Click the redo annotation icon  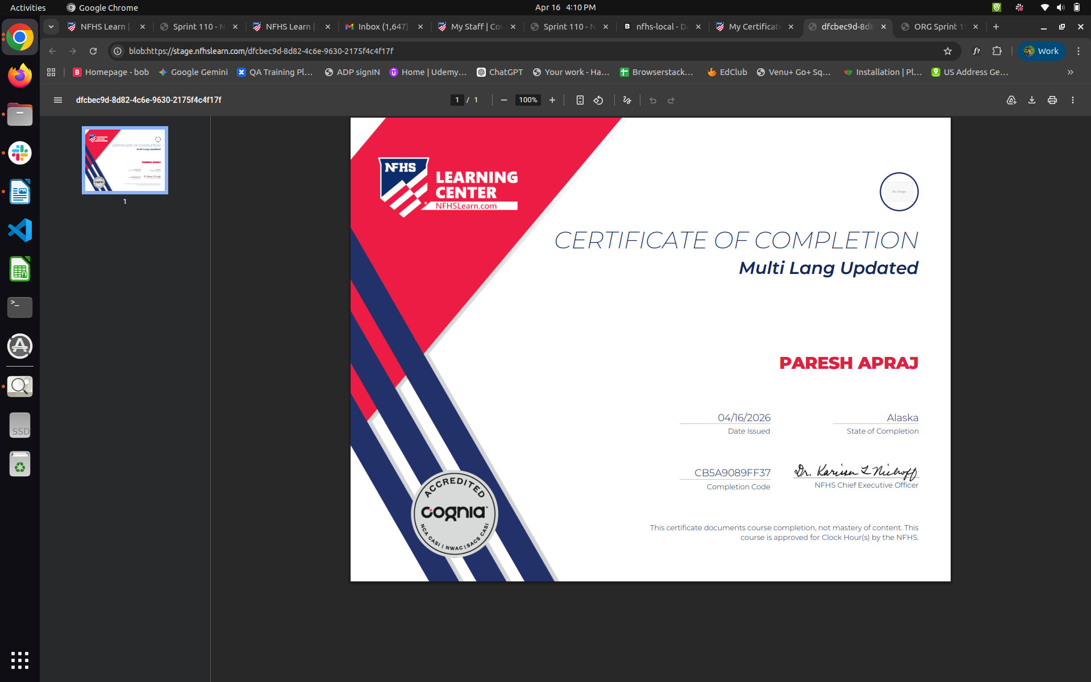tap(671, 100)
